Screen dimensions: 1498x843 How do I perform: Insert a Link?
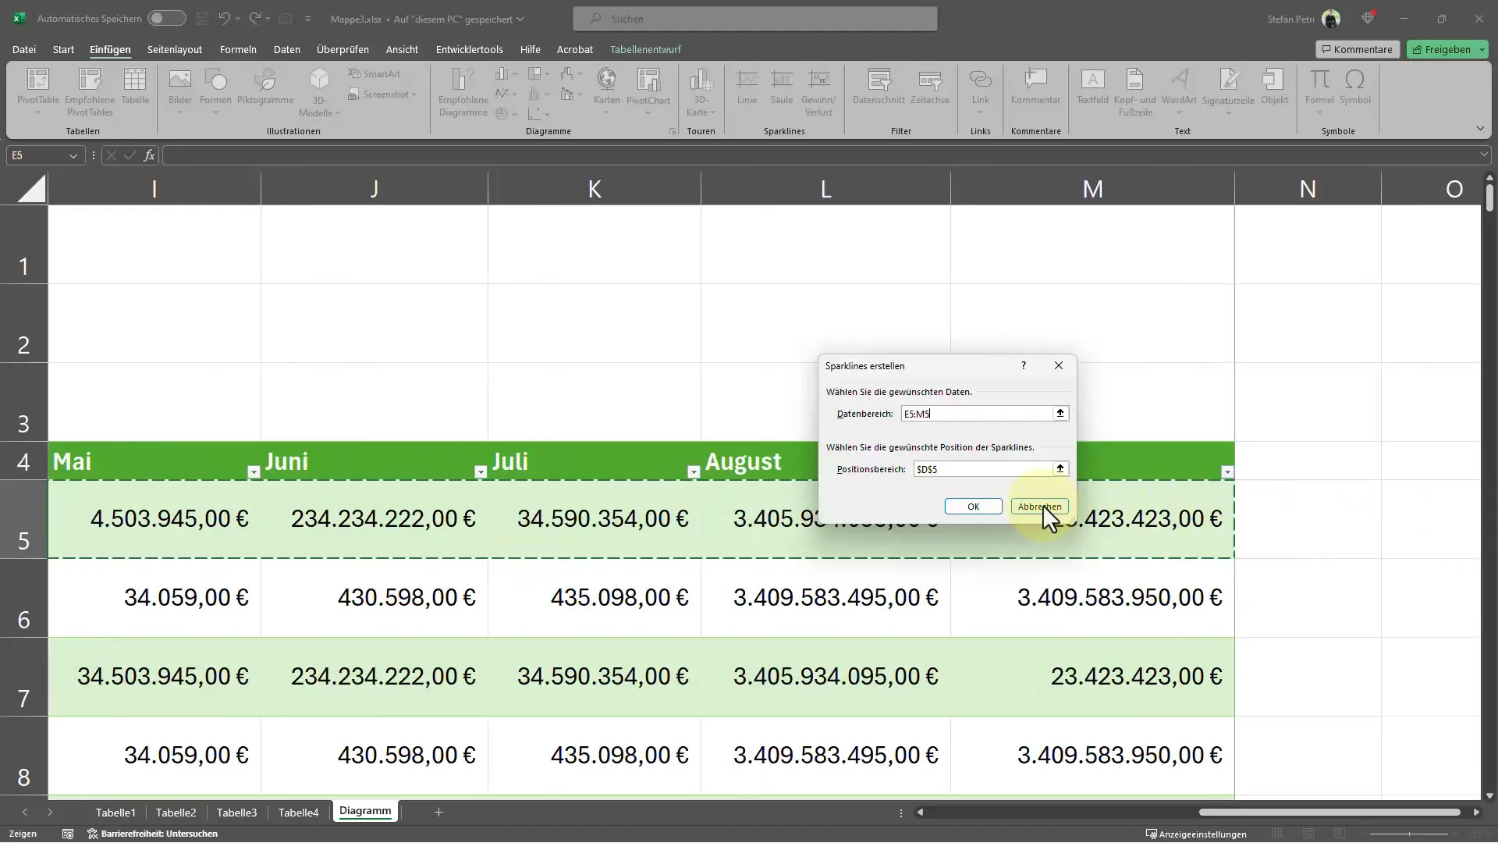(x=980, y=92)
